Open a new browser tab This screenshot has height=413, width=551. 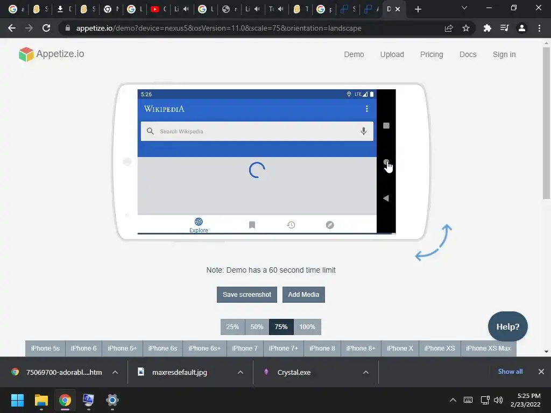click(418, 9)
